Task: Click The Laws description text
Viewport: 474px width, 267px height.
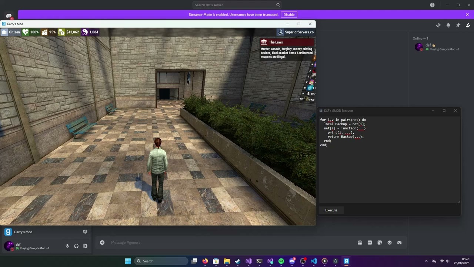Action: click(x=287, y=53)
